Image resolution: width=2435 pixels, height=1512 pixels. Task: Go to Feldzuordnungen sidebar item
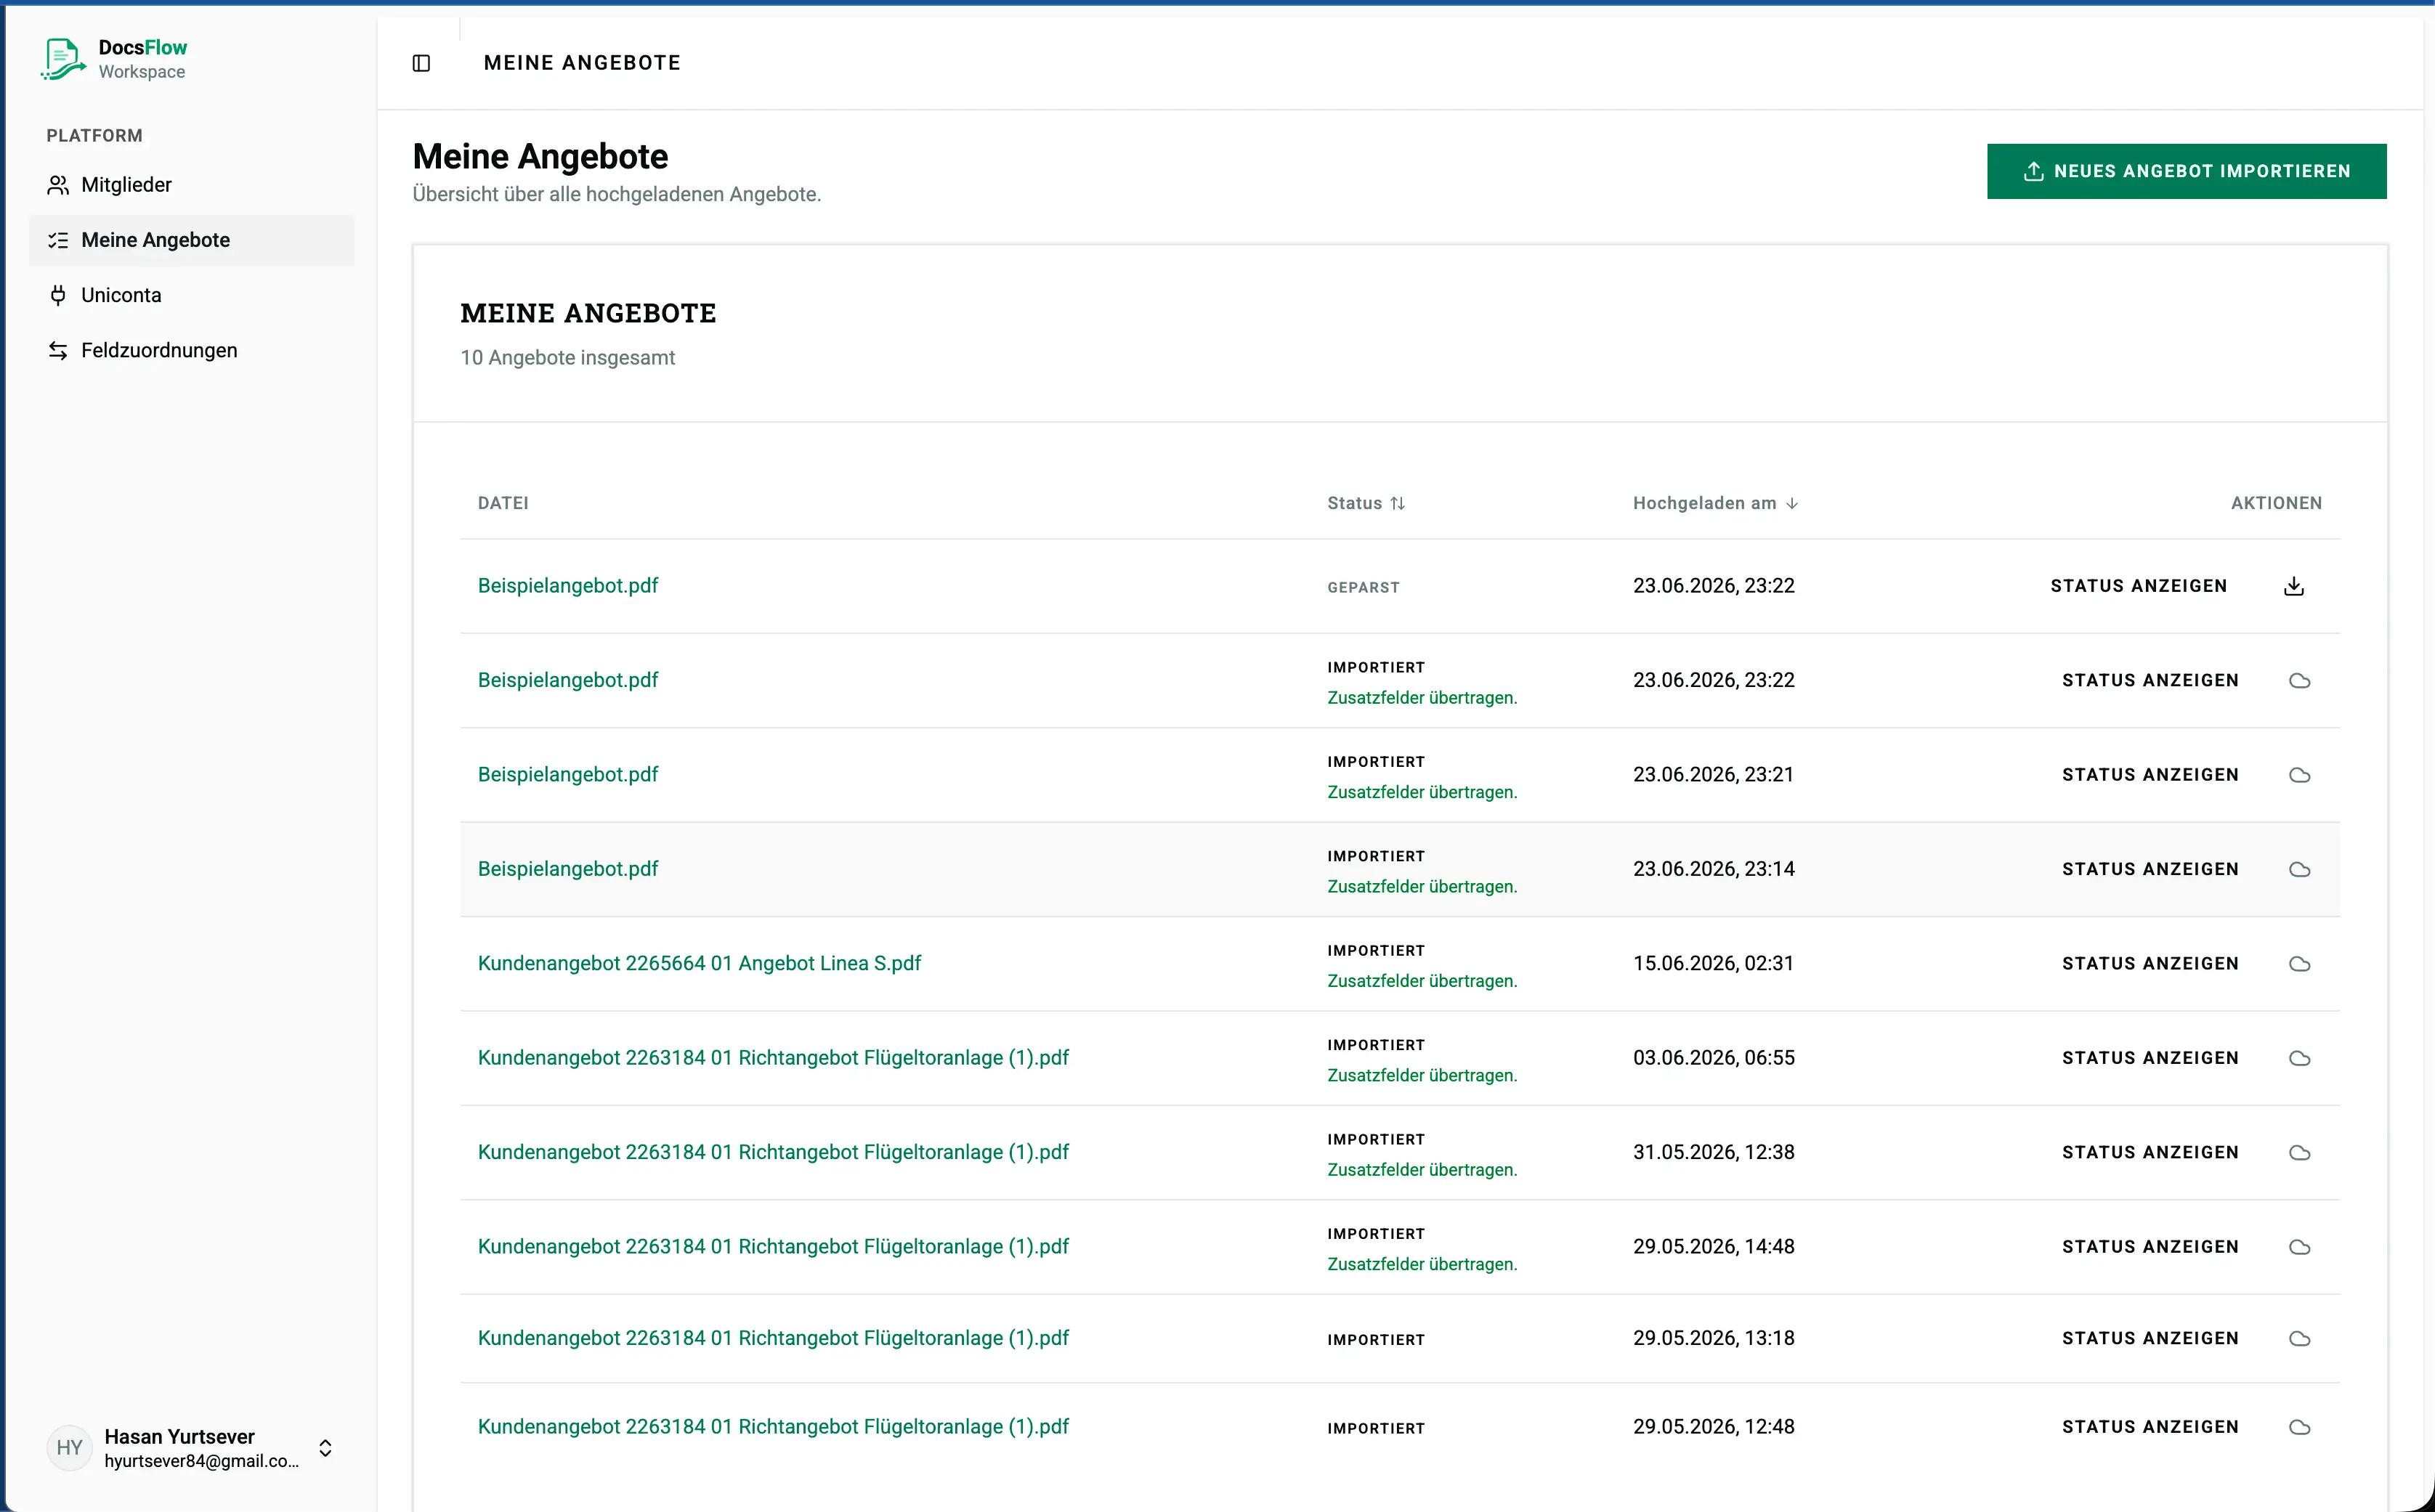coord(192,350)
